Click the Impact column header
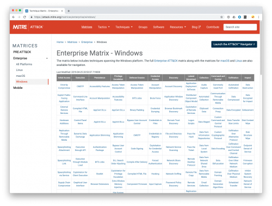The width and height of the screenshot is (272, 206). [x=248, y=78]
